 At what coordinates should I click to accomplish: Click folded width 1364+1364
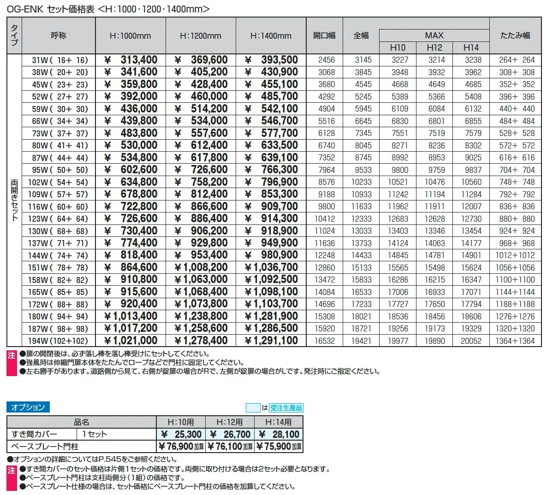coord(515,341)
